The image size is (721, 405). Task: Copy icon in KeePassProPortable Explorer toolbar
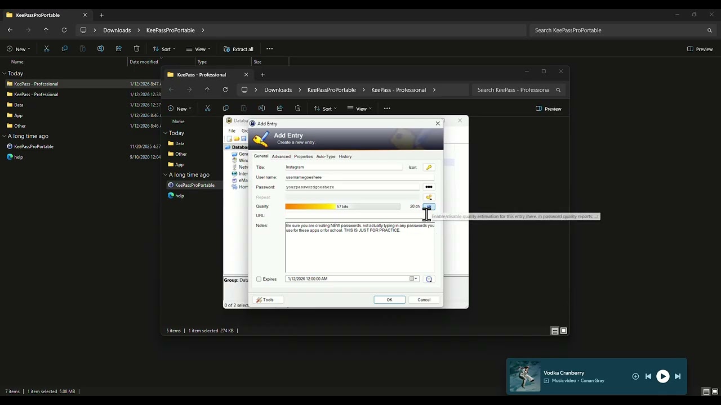pyautogui.click(x=64, y=49)
